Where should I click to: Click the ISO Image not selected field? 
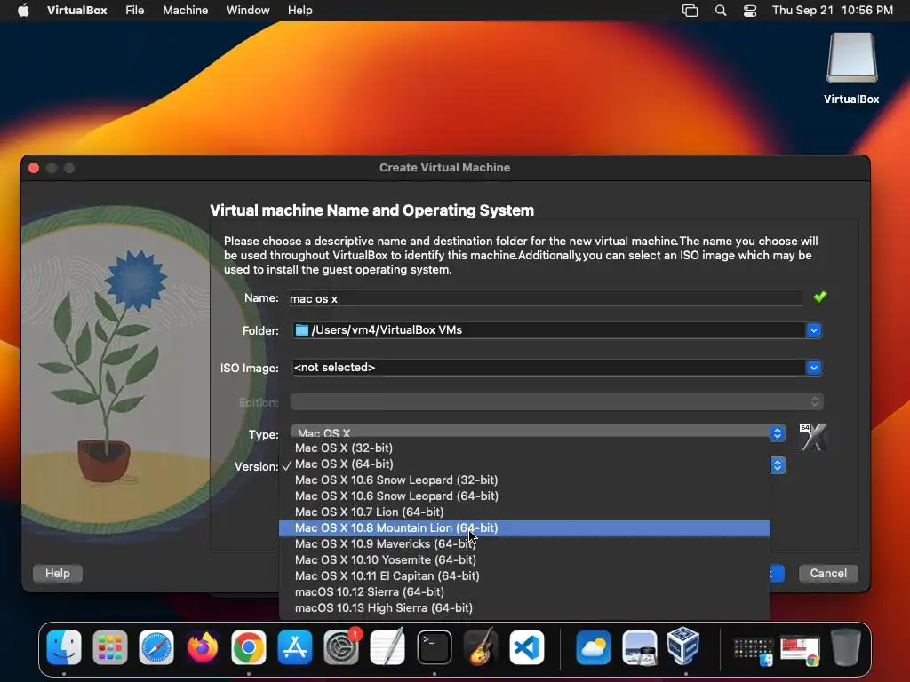click(549, 367)
